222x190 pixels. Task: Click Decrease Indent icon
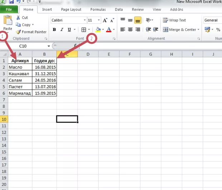click(148, 30)
